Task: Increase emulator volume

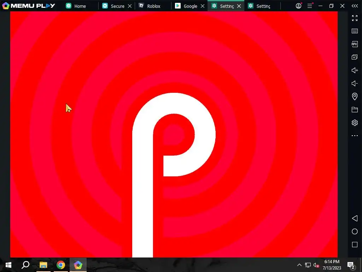Action: [355, 70]
